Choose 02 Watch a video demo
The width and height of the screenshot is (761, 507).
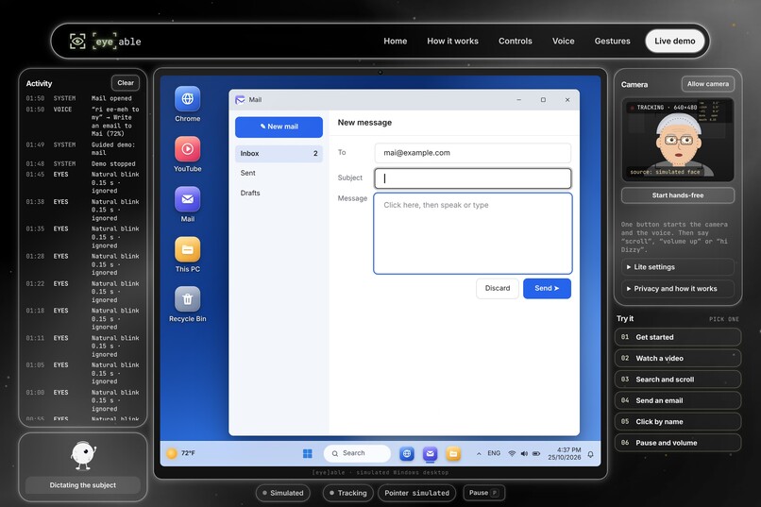point(678,359)
